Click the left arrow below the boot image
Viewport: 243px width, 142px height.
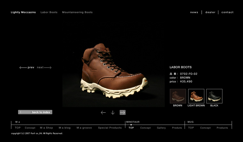pyautogui.click(x=103, y=112)
